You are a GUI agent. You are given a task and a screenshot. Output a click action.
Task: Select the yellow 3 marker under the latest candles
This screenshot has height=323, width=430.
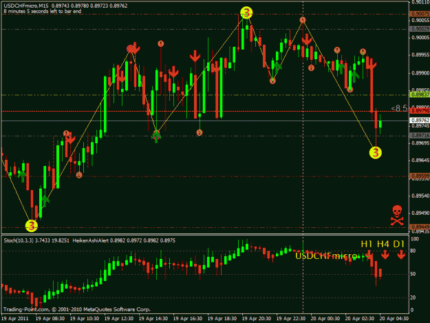[376, 153]
